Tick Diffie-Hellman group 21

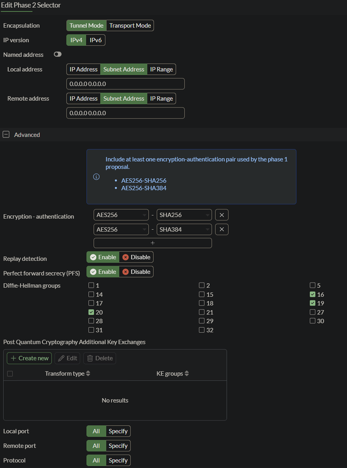tap(202, 312)
